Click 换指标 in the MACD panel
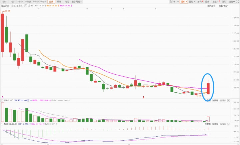 click(223, 124)
